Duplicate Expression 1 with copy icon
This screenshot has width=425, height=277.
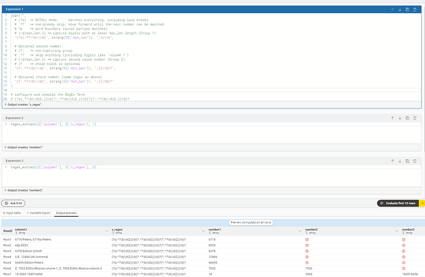coord(408,10)
